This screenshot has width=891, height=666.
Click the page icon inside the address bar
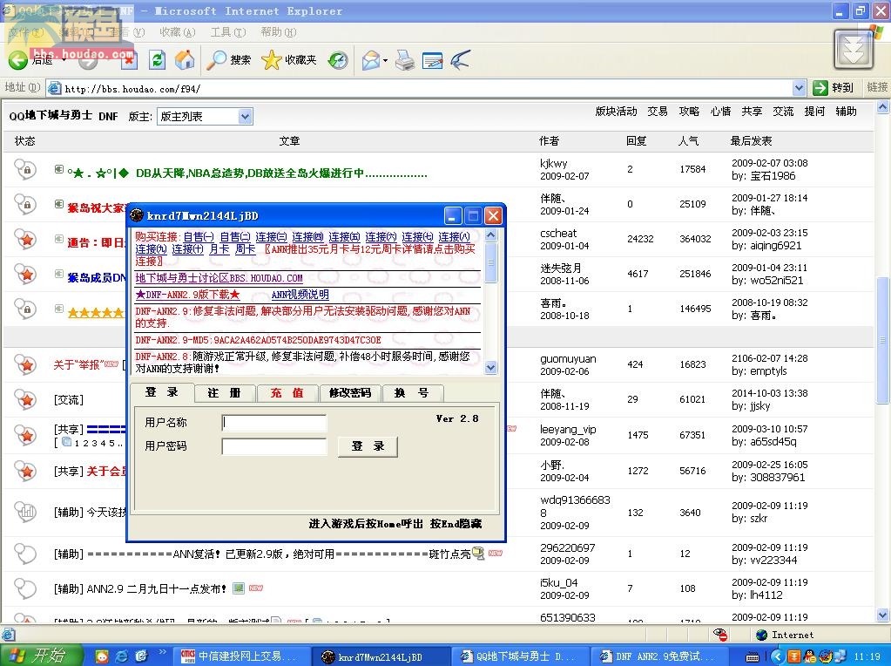pos(55,88)
